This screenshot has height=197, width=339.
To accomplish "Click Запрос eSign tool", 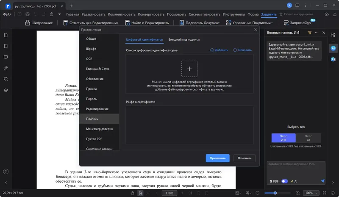I will tap(297, 23).
